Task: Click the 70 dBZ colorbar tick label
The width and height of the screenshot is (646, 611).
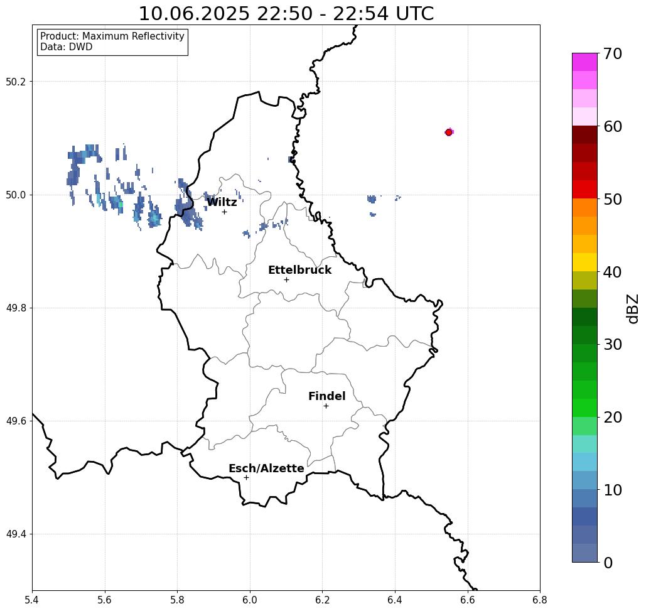Action: (612, 53)
